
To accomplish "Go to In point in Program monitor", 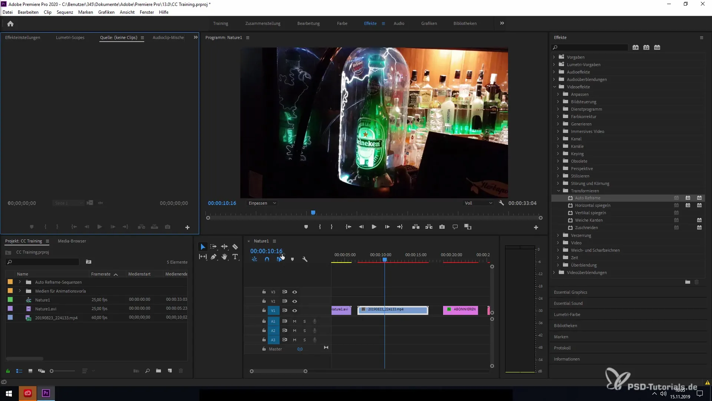I will click(348, 227).
